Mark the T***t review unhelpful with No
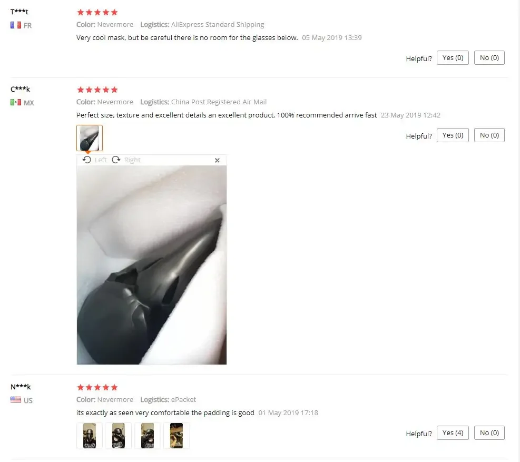This screenshot has height=462, width=520. point(489,58)
